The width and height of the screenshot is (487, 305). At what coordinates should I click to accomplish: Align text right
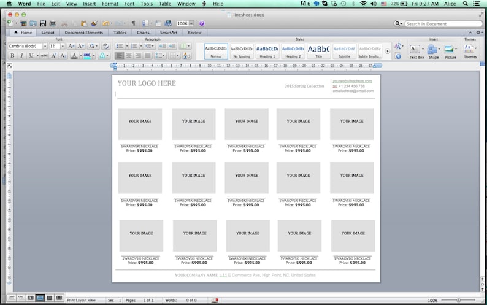pos(138,56)
